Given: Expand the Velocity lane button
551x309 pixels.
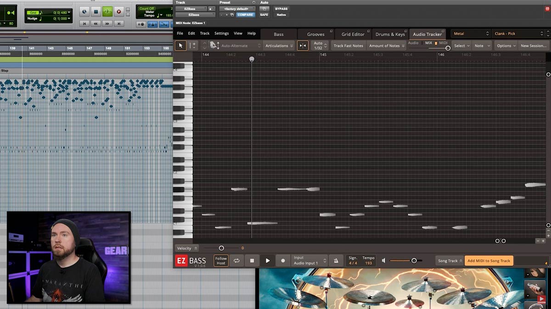Looking at the screenshot, I should pos(187,248).
